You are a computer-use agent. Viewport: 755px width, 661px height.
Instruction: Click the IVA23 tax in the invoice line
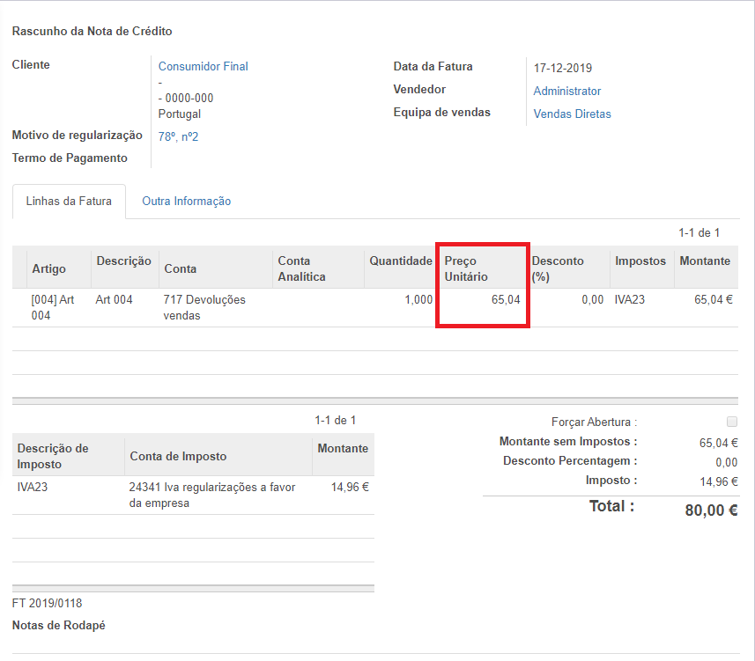coord(629,299)
